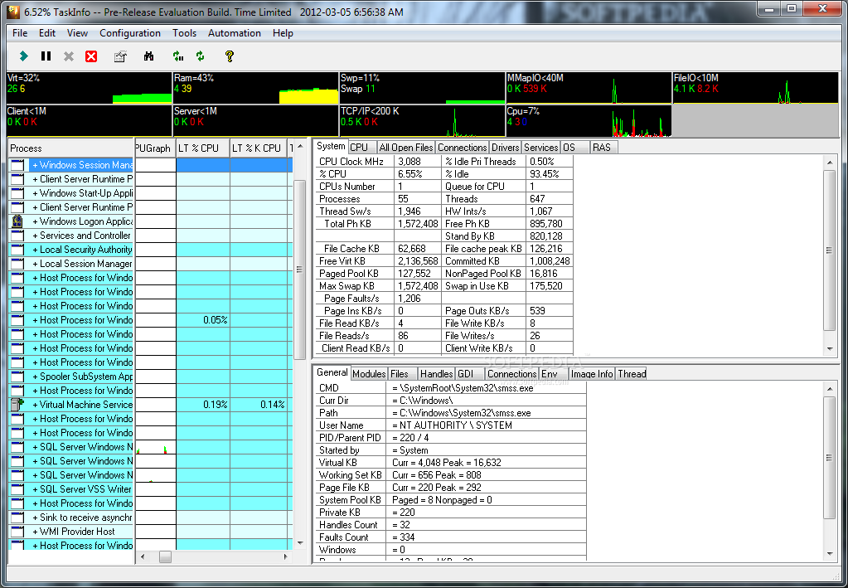Image resolution: width=848 pixels, height=588 pixels.
Task: Click the binoculars find icon
Action: (x=148, y=56)
